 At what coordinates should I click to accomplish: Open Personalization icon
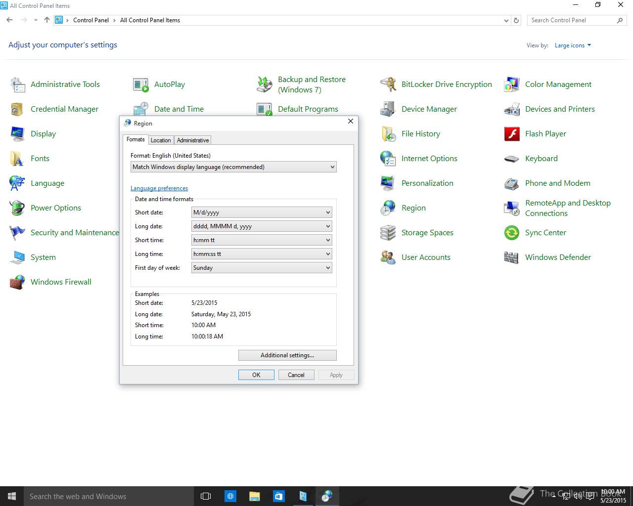coord(388,183)
